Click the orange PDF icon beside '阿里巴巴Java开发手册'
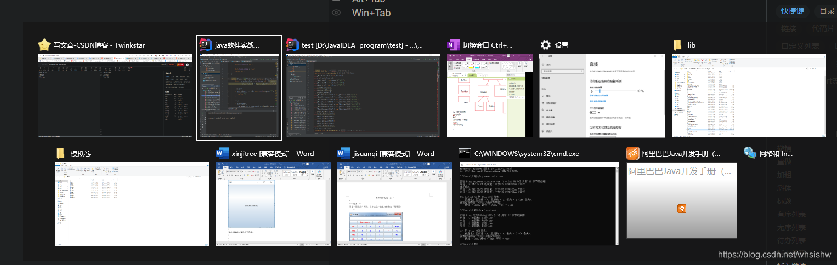Viewport: 837px width, 265px height. [x=633, y=153]
